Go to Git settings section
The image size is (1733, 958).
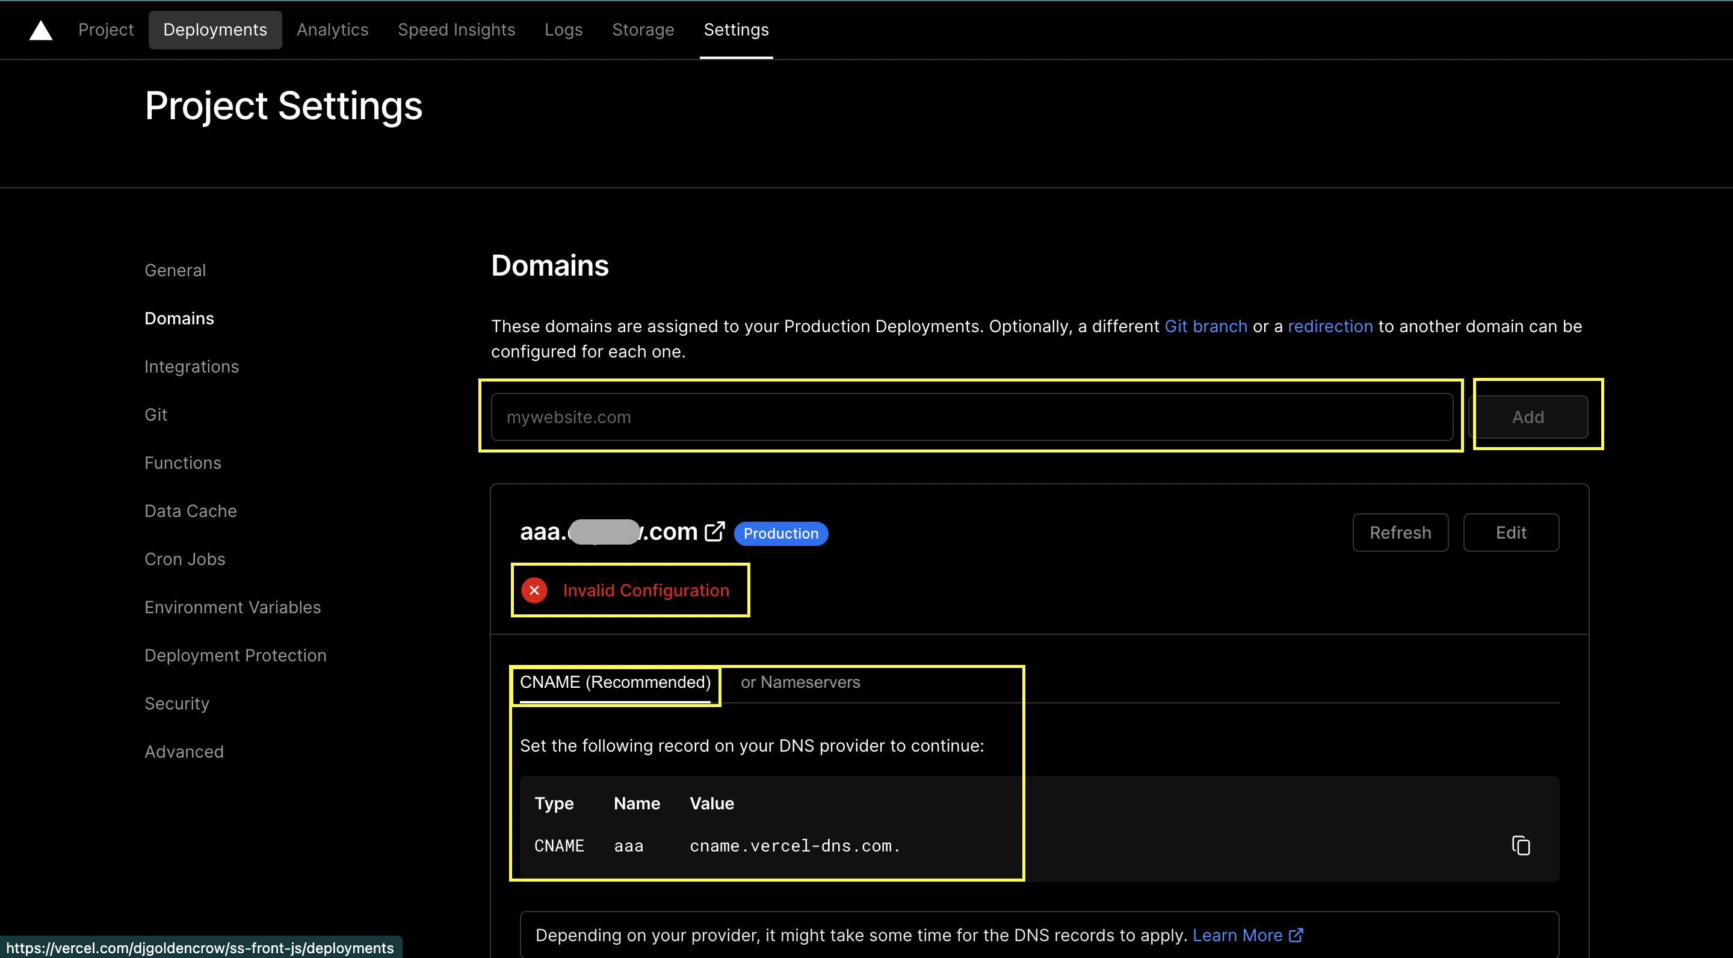point(155,415)
